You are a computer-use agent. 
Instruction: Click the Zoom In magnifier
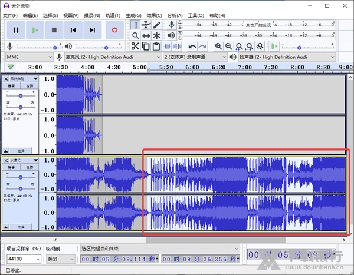coord(218,46)
